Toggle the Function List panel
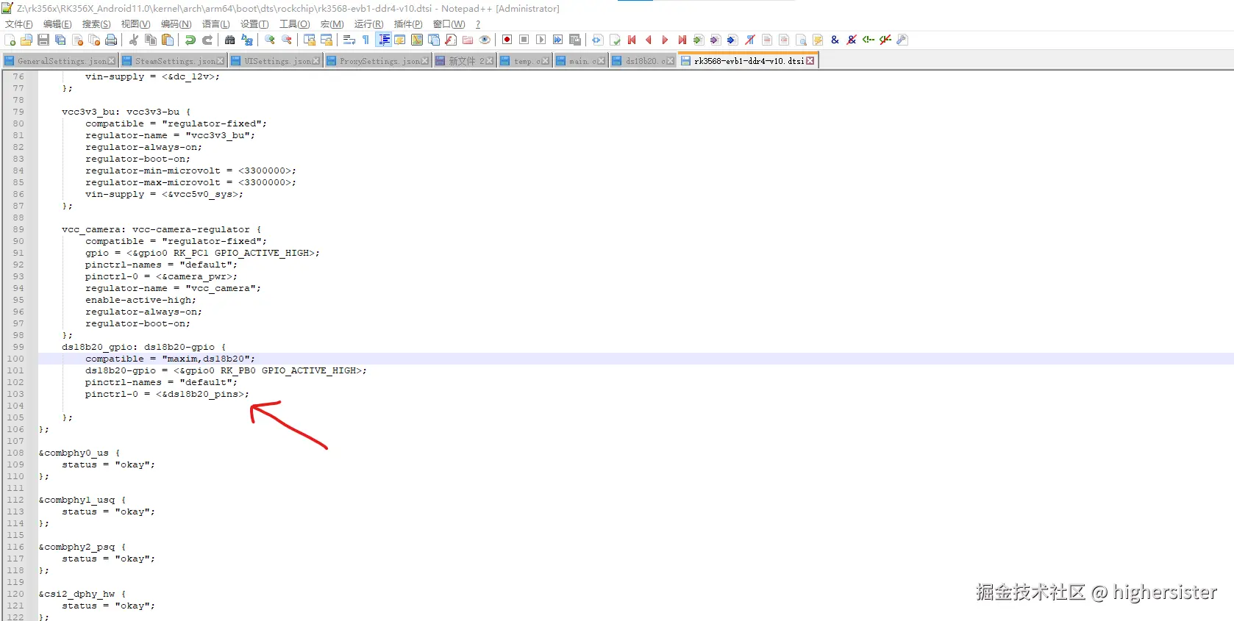The height and width of the screenshot is (621, 1234). point(451,40)
